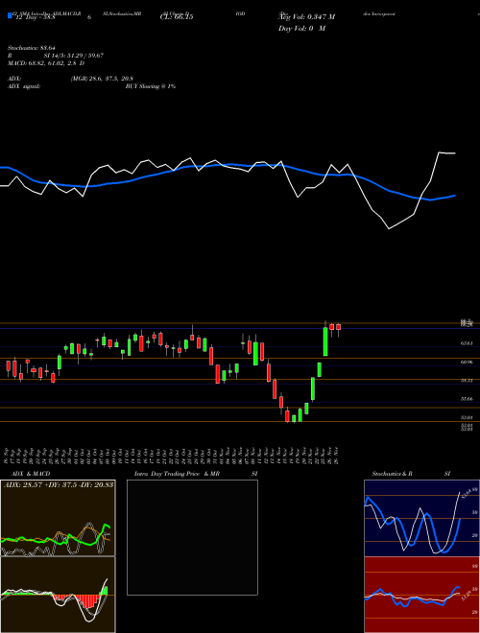Click the white price line peak at right
The width and height of the screenshot is (480, 633).
point(440,152)
